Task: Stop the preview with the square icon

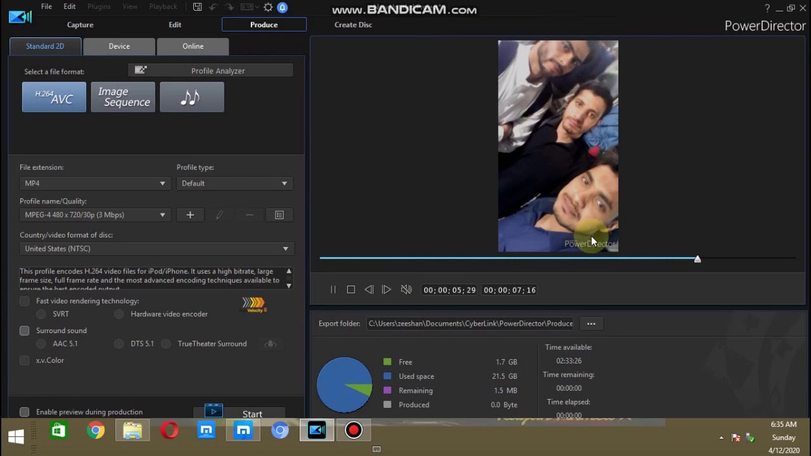Action: (351, 289)
